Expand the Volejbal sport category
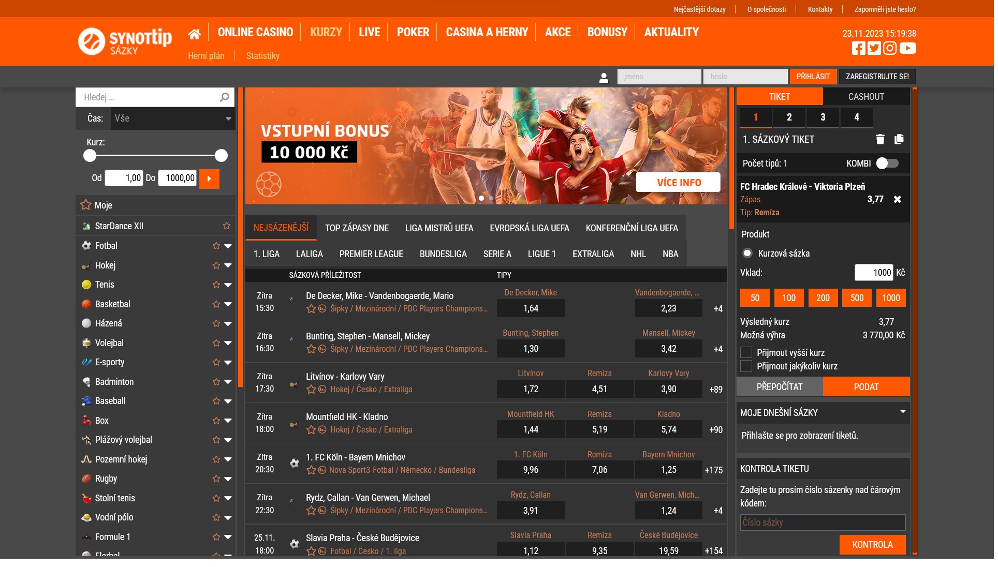 (x=228, y=343)
